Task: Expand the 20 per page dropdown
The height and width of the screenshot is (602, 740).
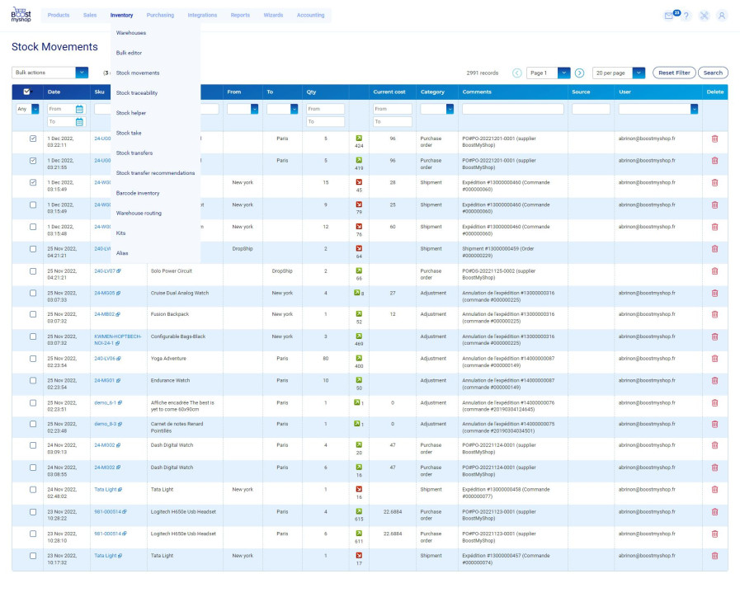Action: (619, 73)
